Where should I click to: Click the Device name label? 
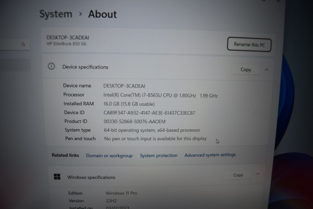point(77,86)
